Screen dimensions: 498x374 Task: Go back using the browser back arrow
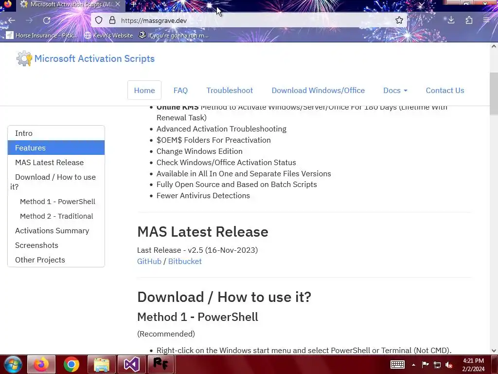(x=12, y=20)
